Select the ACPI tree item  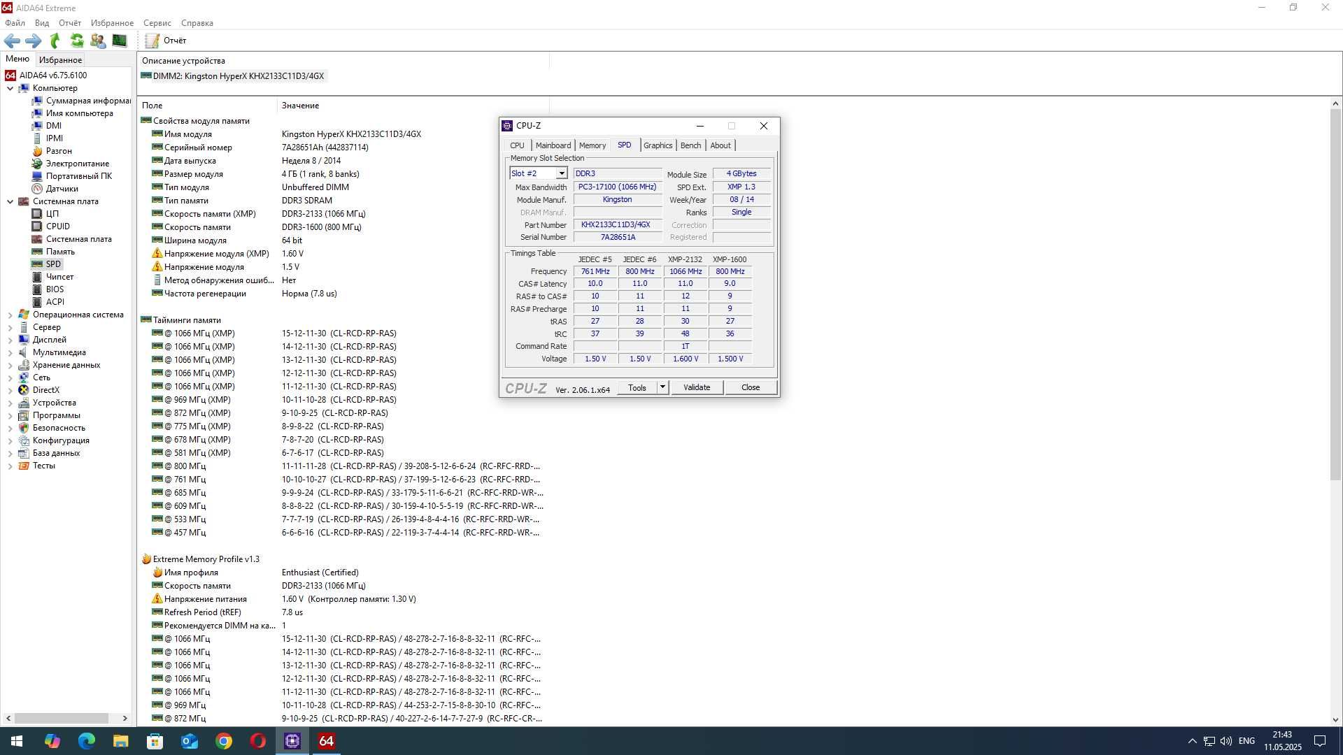click(55, 302)
